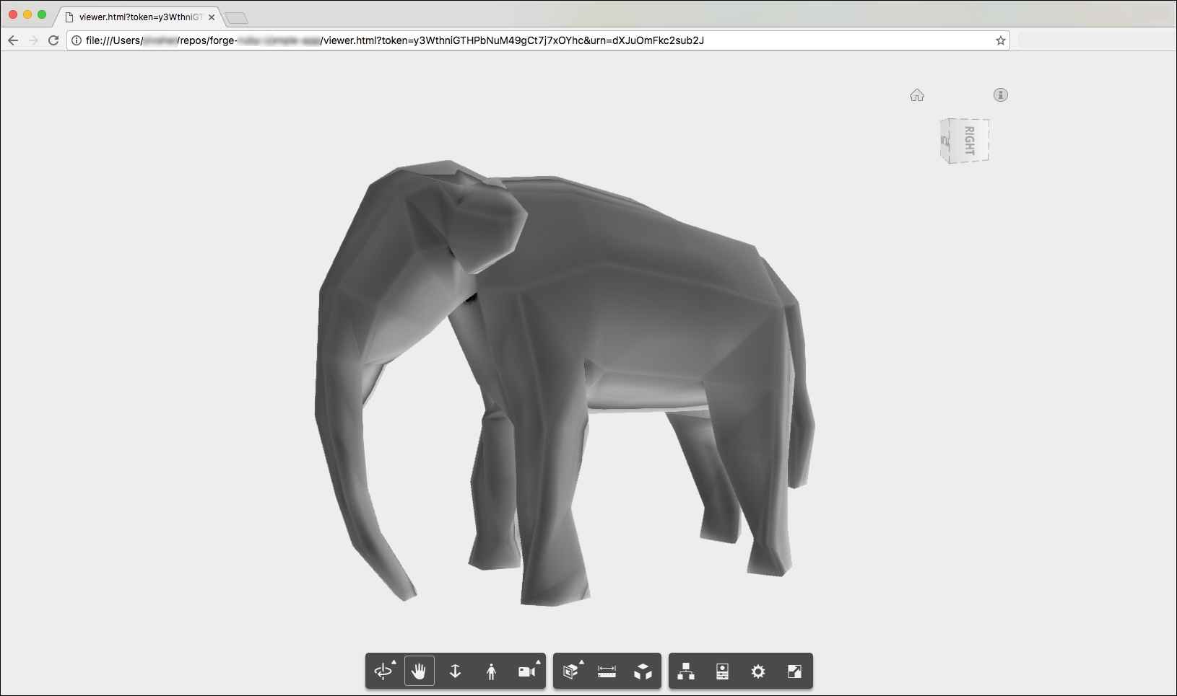Click the info button near the view cube
The height and width of the screenshot is (696, 1177).
coord(1000,94)
